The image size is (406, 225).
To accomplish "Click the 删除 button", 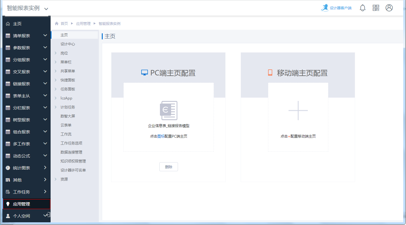I will pyautogui.click(x=169, y=167).
